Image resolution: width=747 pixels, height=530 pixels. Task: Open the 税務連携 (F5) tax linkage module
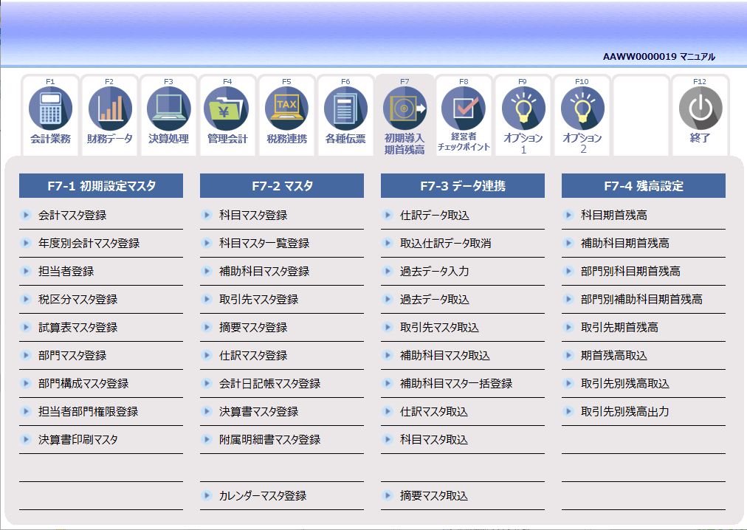click(x=286, y=111)
